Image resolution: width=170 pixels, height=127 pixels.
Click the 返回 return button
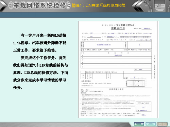tap(162, 124)
